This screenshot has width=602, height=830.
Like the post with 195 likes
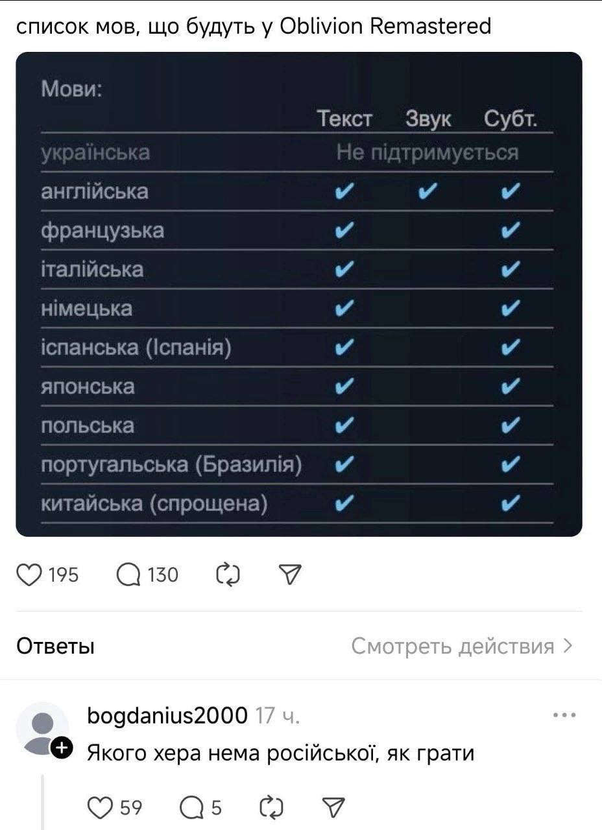tap(29, 575)
